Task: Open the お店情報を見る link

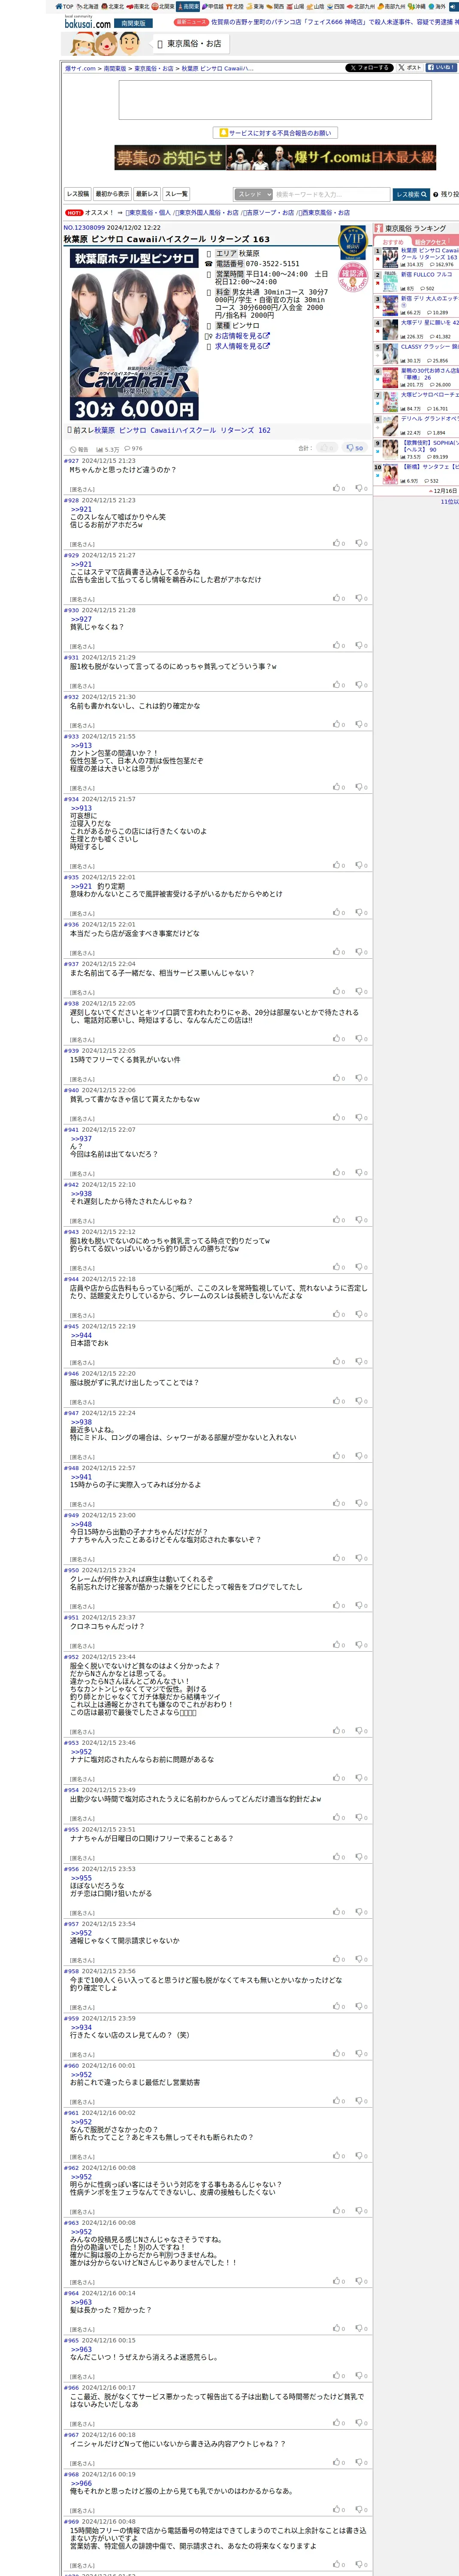Action: pos(242,336)
